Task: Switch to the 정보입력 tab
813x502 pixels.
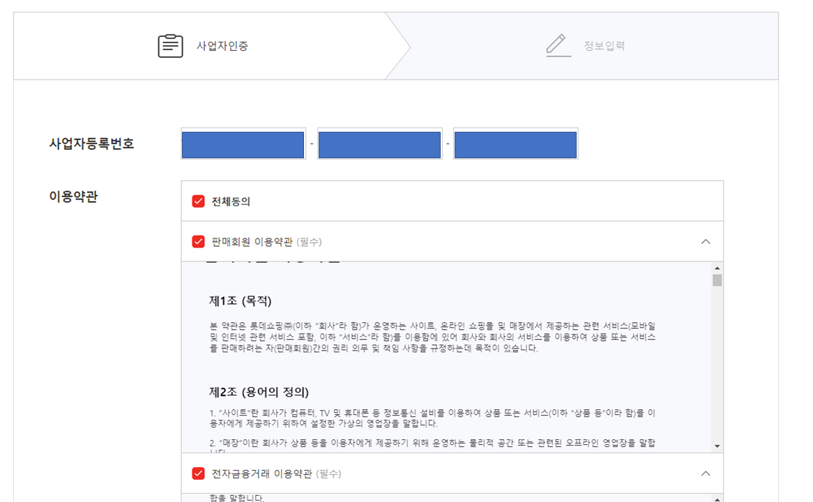Action: click(x=605, y=45)
